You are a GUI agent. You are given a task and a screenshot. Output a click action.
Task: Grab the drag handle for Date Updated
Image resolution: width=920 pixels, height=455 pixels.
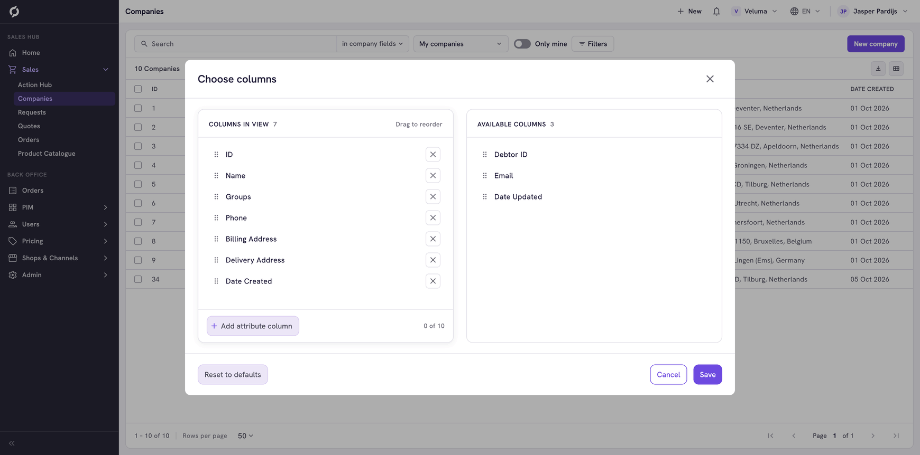pyautogui.click(x=485, y=197)
